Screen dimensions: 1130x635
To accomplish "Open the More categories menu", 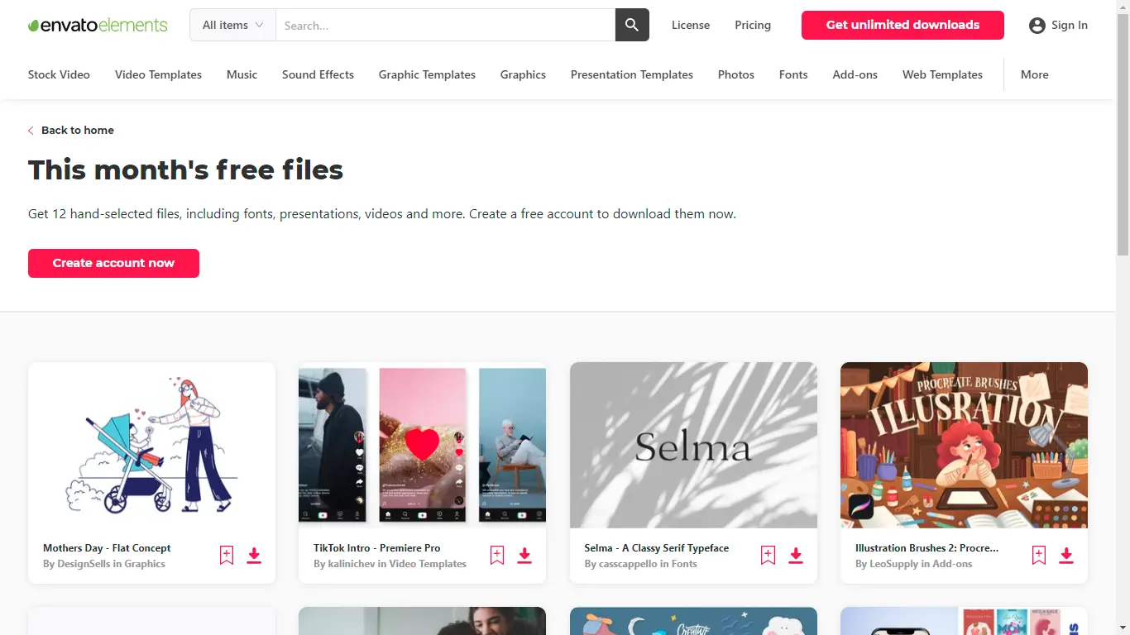I will [x=1035, y=74].
